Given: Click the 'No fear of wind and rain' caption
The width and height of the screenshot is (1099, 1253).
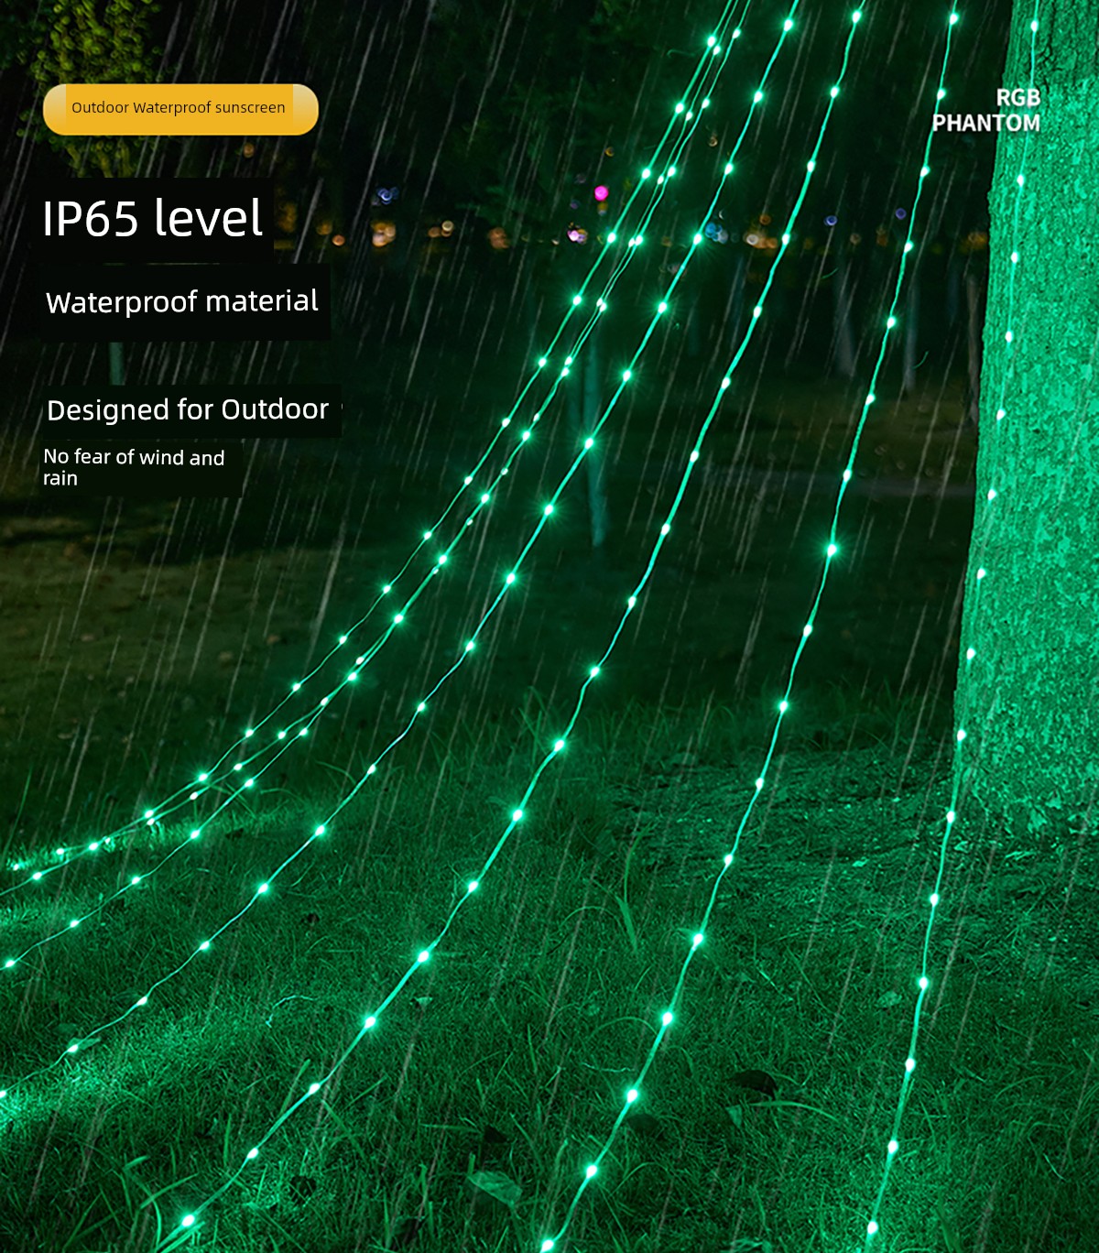Looking at the screenshot, I should [134, 467].
